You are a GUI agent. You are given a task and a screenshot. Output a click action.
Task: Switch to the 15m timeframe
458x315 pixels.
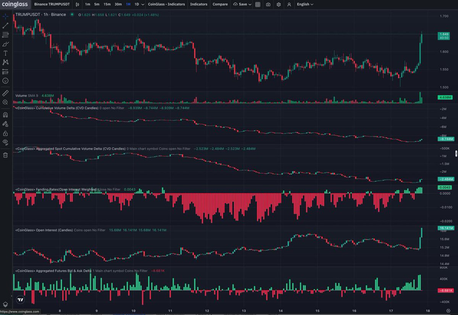(x=107, y=4)
